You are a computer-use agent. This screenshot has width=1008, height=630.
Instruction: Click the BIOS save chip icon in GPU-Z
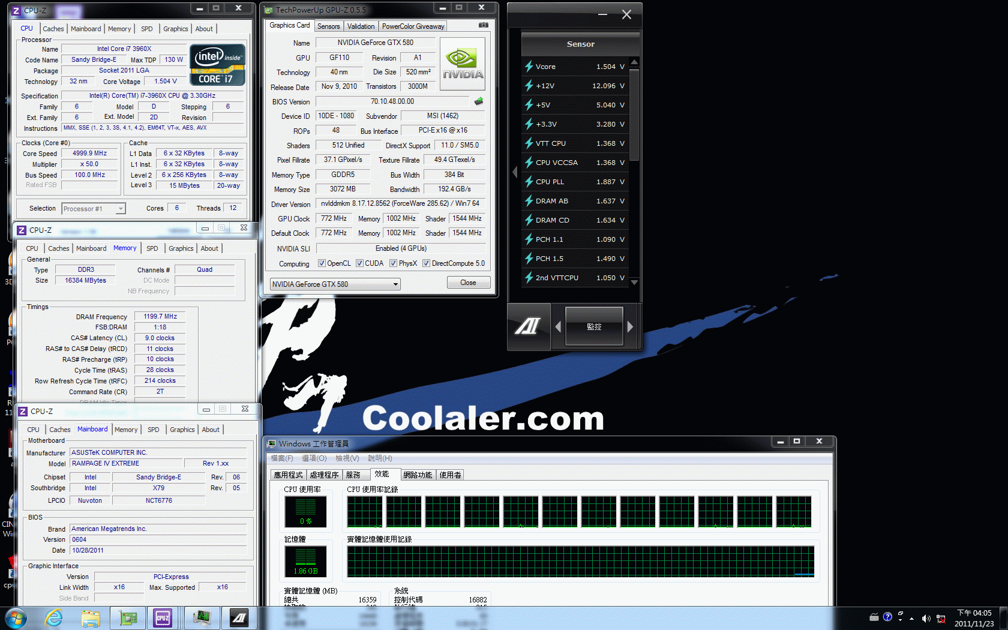pos(479,101)
